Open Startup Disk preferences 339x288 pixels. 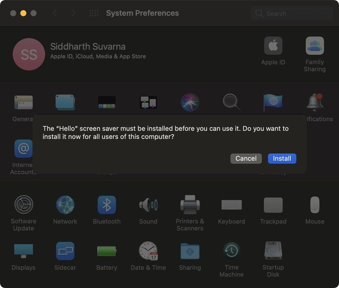coord(273,251)
